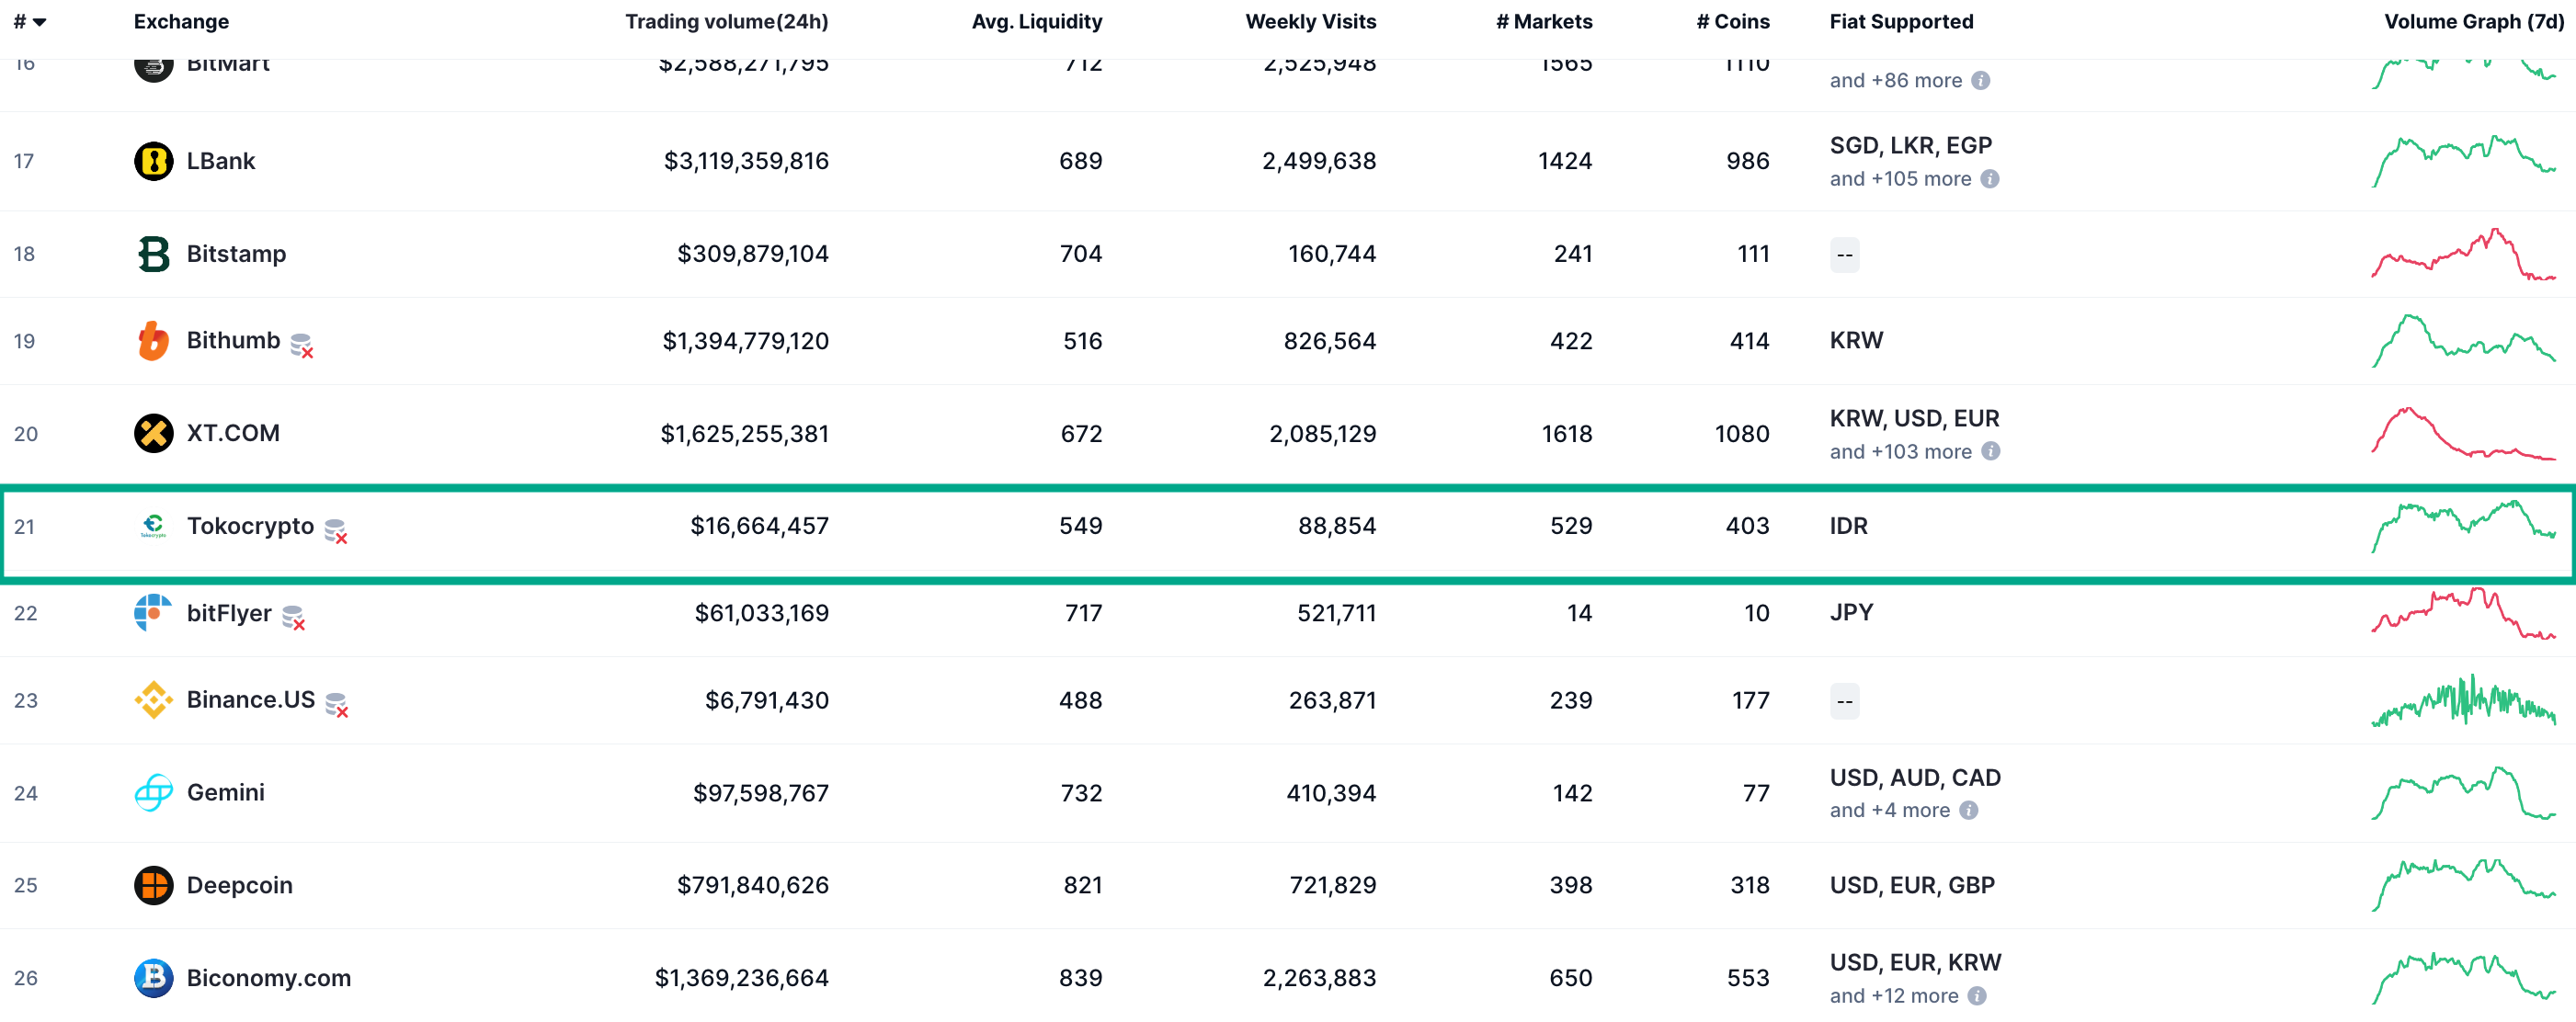Click the no-reserves icon beside Tokocrypto
The image size is (2576, 1022).
[336, 531]
